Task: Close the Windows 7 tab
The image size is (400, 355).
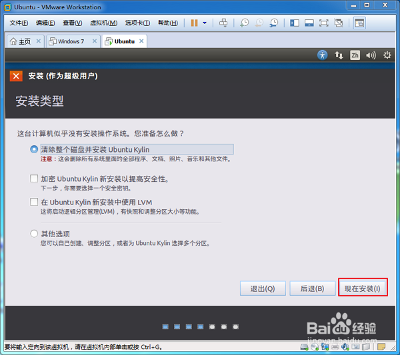Action: (95, 41)
